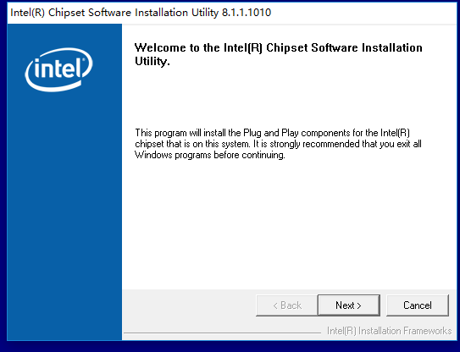This screenshot has height=352, width=460.
Task: Click the version number 8.1.1.1010 in title
Action: coord(247,13)
